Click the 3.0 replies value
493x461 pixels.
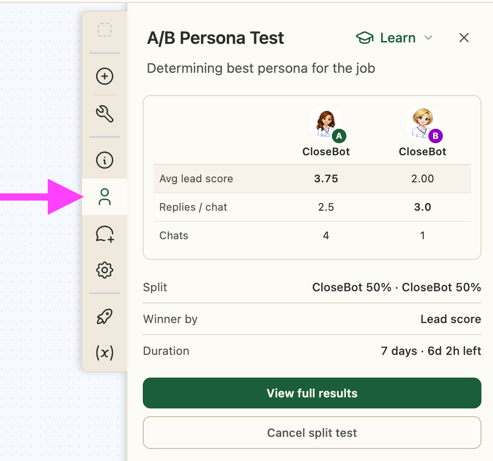point(423,207)
